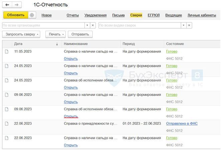Expand the reconciliation types dropdown
This screenshot has height=155, width=221.
coord(184,25)
